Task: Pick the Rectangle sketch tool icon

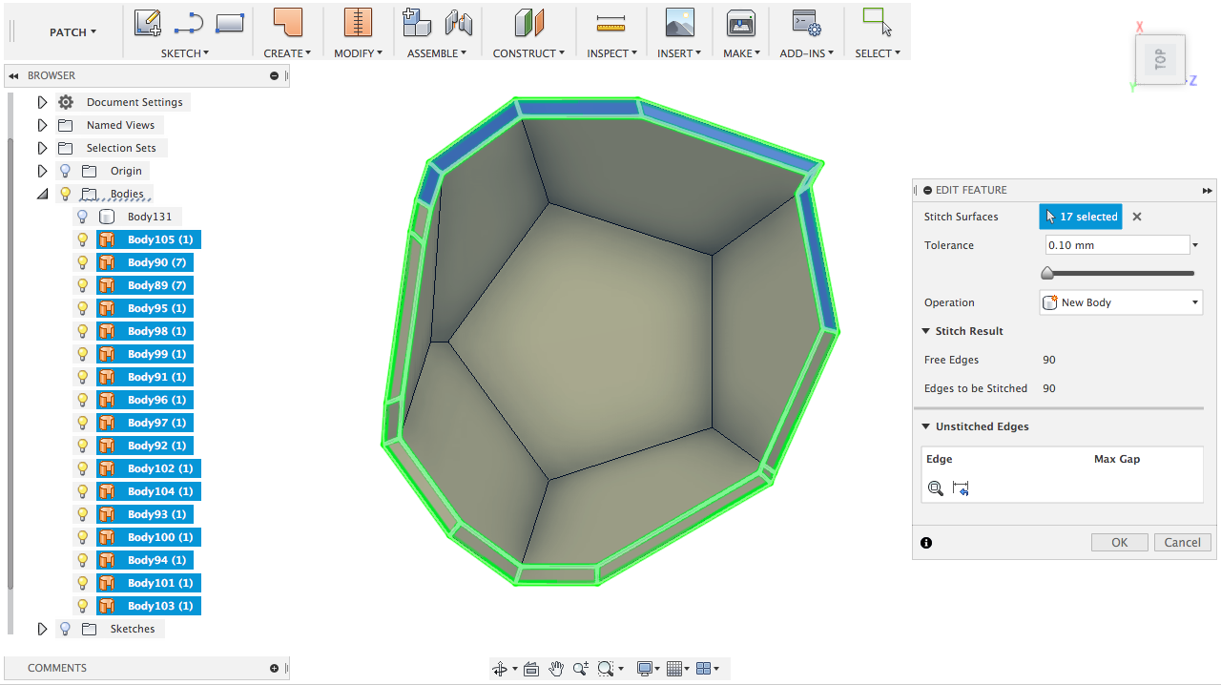Action: coord(230,22)
